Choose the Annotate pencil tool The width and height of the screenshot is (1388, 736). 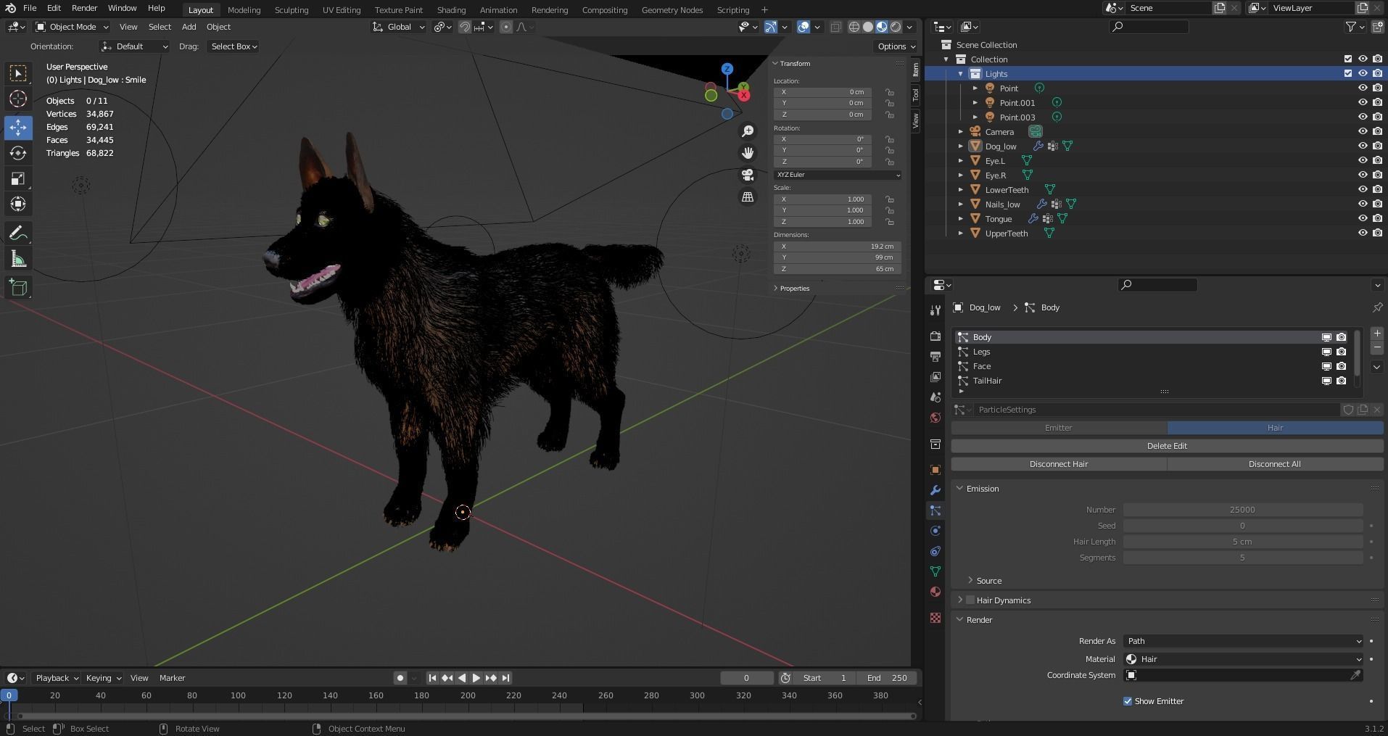click(x=18, y=233)
